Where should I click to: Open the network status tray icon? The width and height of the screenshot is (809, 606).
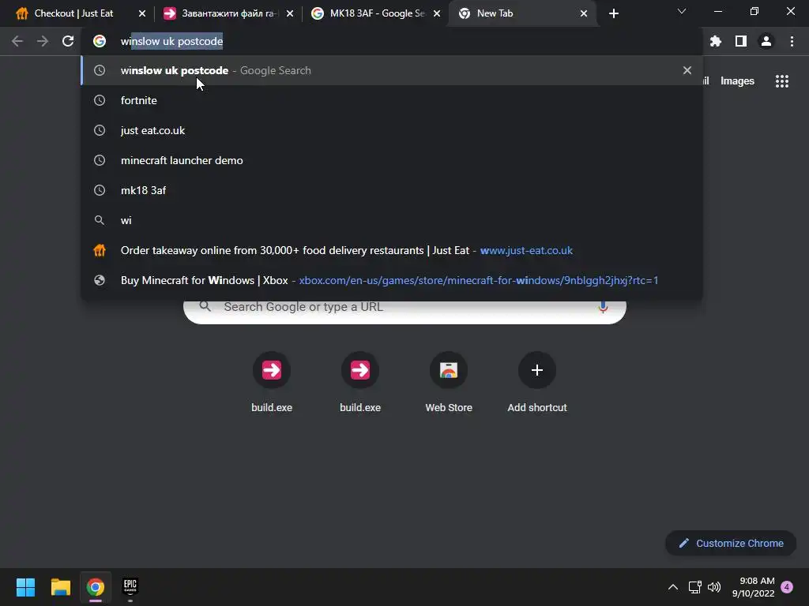tap(694, 587)
